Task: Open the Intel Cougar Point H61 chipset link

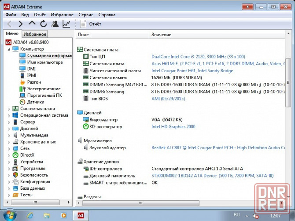Action: click(x=192, y=71)
